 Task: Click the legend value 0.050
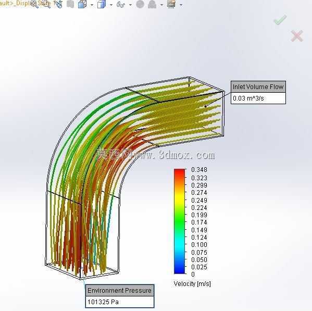pos(199,260)
